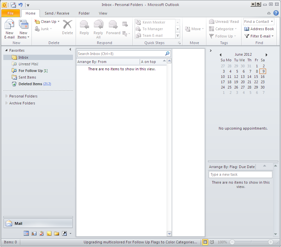Open the Address Book
The width and height of the screenshot is (281, 247).
259,29
